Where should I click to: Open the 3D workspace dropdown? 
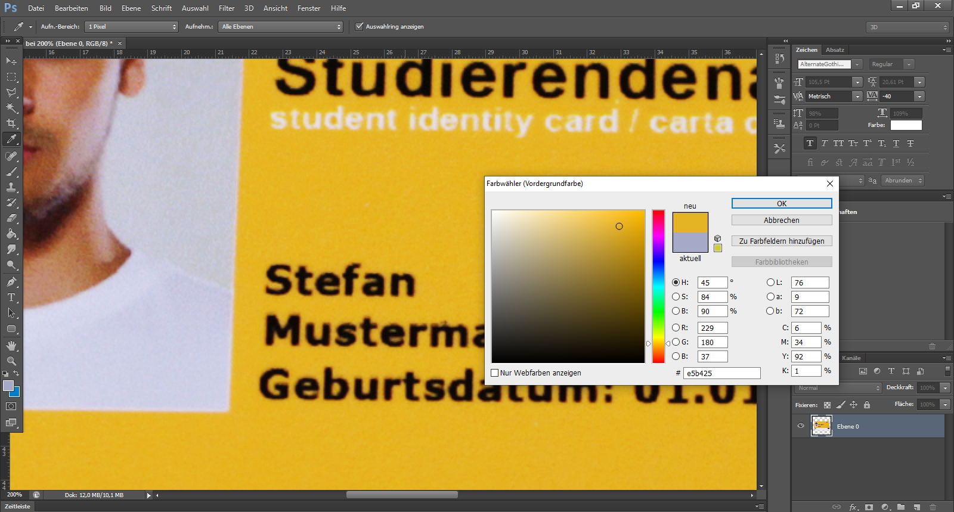point(907,27)
